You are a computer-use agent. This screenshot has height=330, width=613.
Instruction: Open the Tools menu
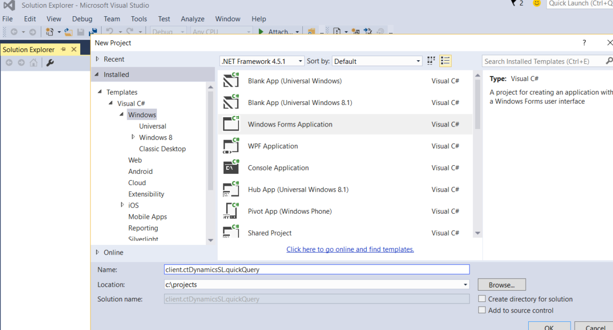[x=139, y=19]
